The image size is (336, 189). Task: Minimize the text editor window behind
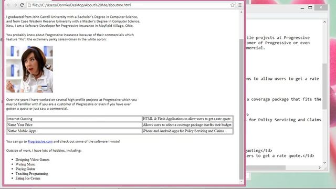coord(302,8)
